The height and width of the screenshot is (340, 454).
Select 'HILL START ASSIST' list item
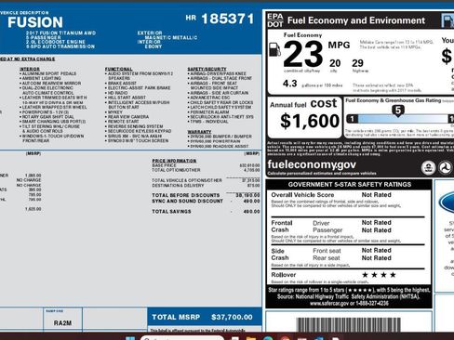click(127, 98)
